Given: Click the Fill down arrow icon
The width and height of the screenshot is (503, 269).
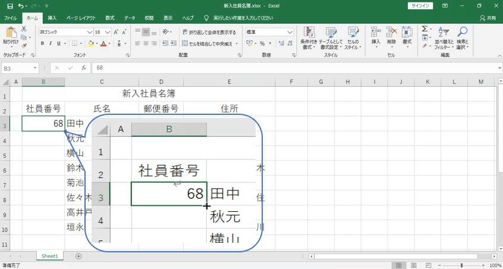Looking at the screenshot, I should [425, 37].
